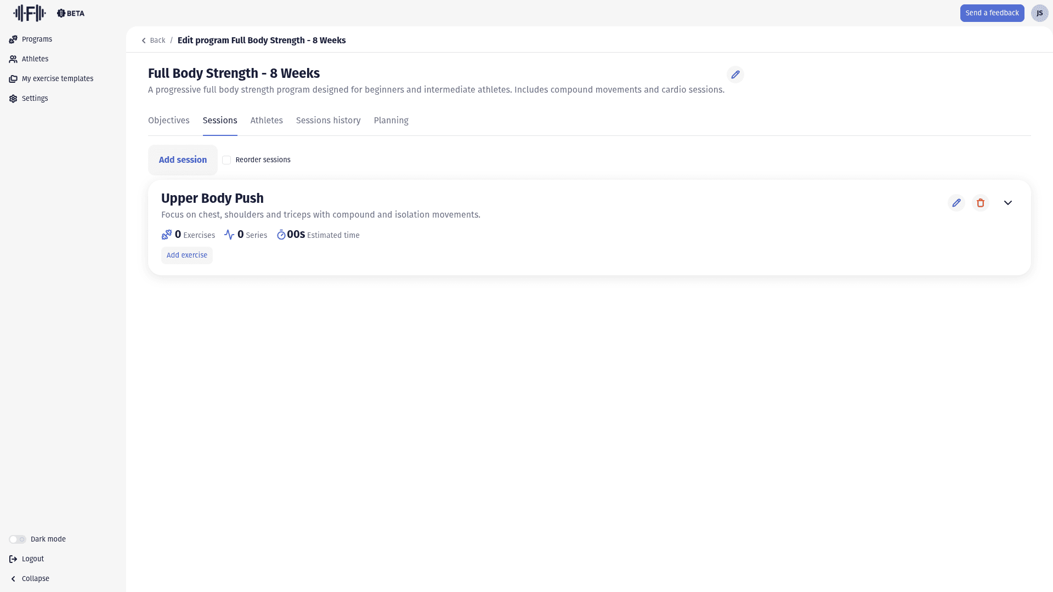Click the app logo in top left
The image size is (1053, 592).
coord(30,13)
